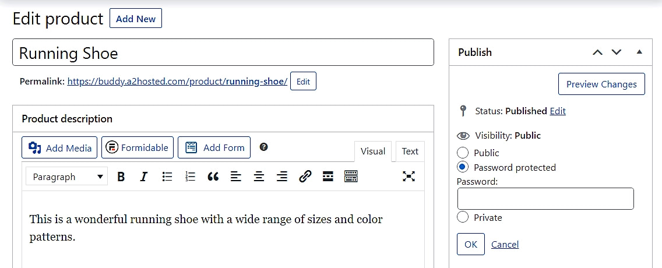Collapse the Publish panel with triangle toggle
Screen dimensions: 662x268
tap(639, 52)
